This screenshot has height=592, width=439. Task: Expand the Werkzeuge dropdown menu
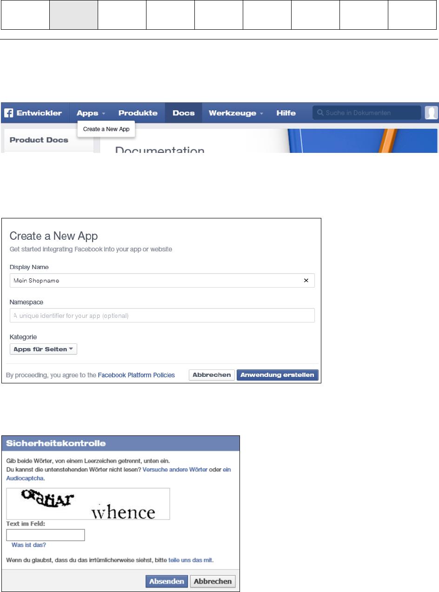(236, 113)
